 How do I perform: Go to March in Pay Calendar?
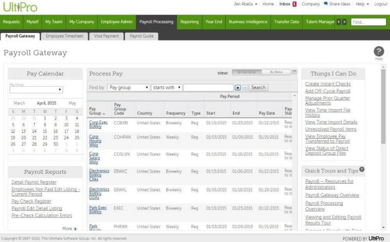[19, 103]
